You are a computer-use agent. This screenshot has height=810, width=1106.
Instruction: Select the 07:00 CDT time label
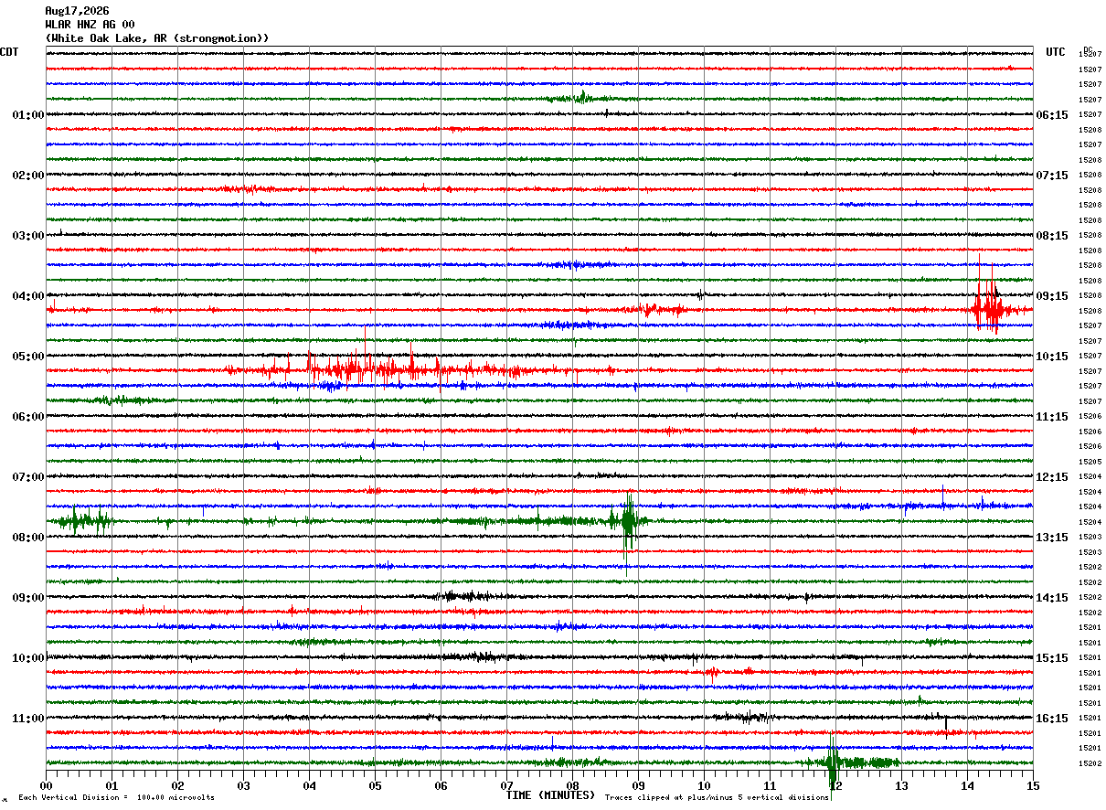[28, 477]
